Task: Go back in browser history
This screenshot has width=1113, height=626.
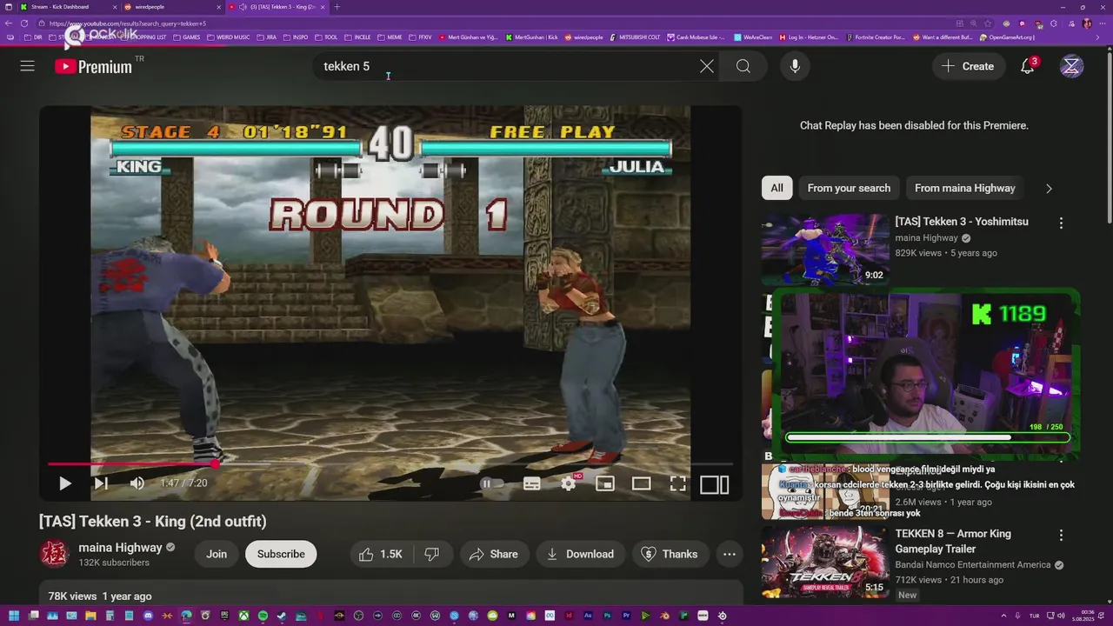Action: [x=9, y=23]
